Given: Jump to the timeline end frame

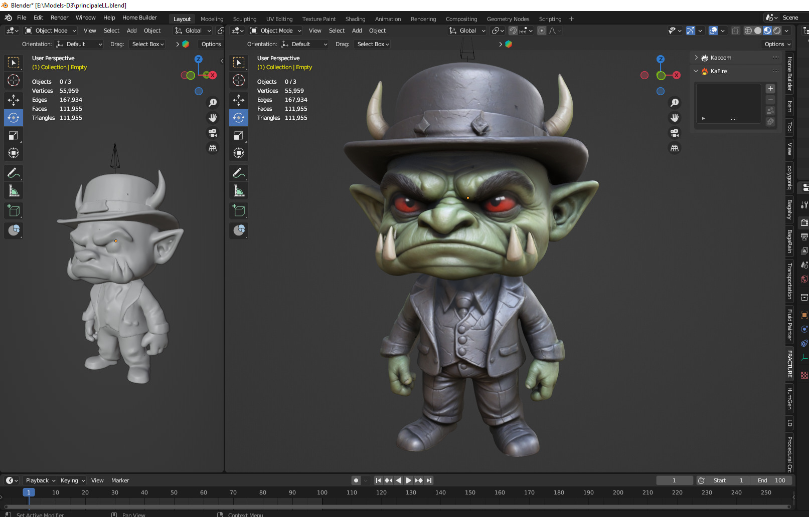Looking at the screenshot, I should point(429,480).
